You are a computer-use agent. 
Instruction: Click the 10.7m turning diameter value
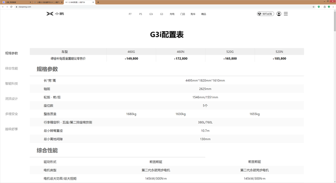click(205, 131)
